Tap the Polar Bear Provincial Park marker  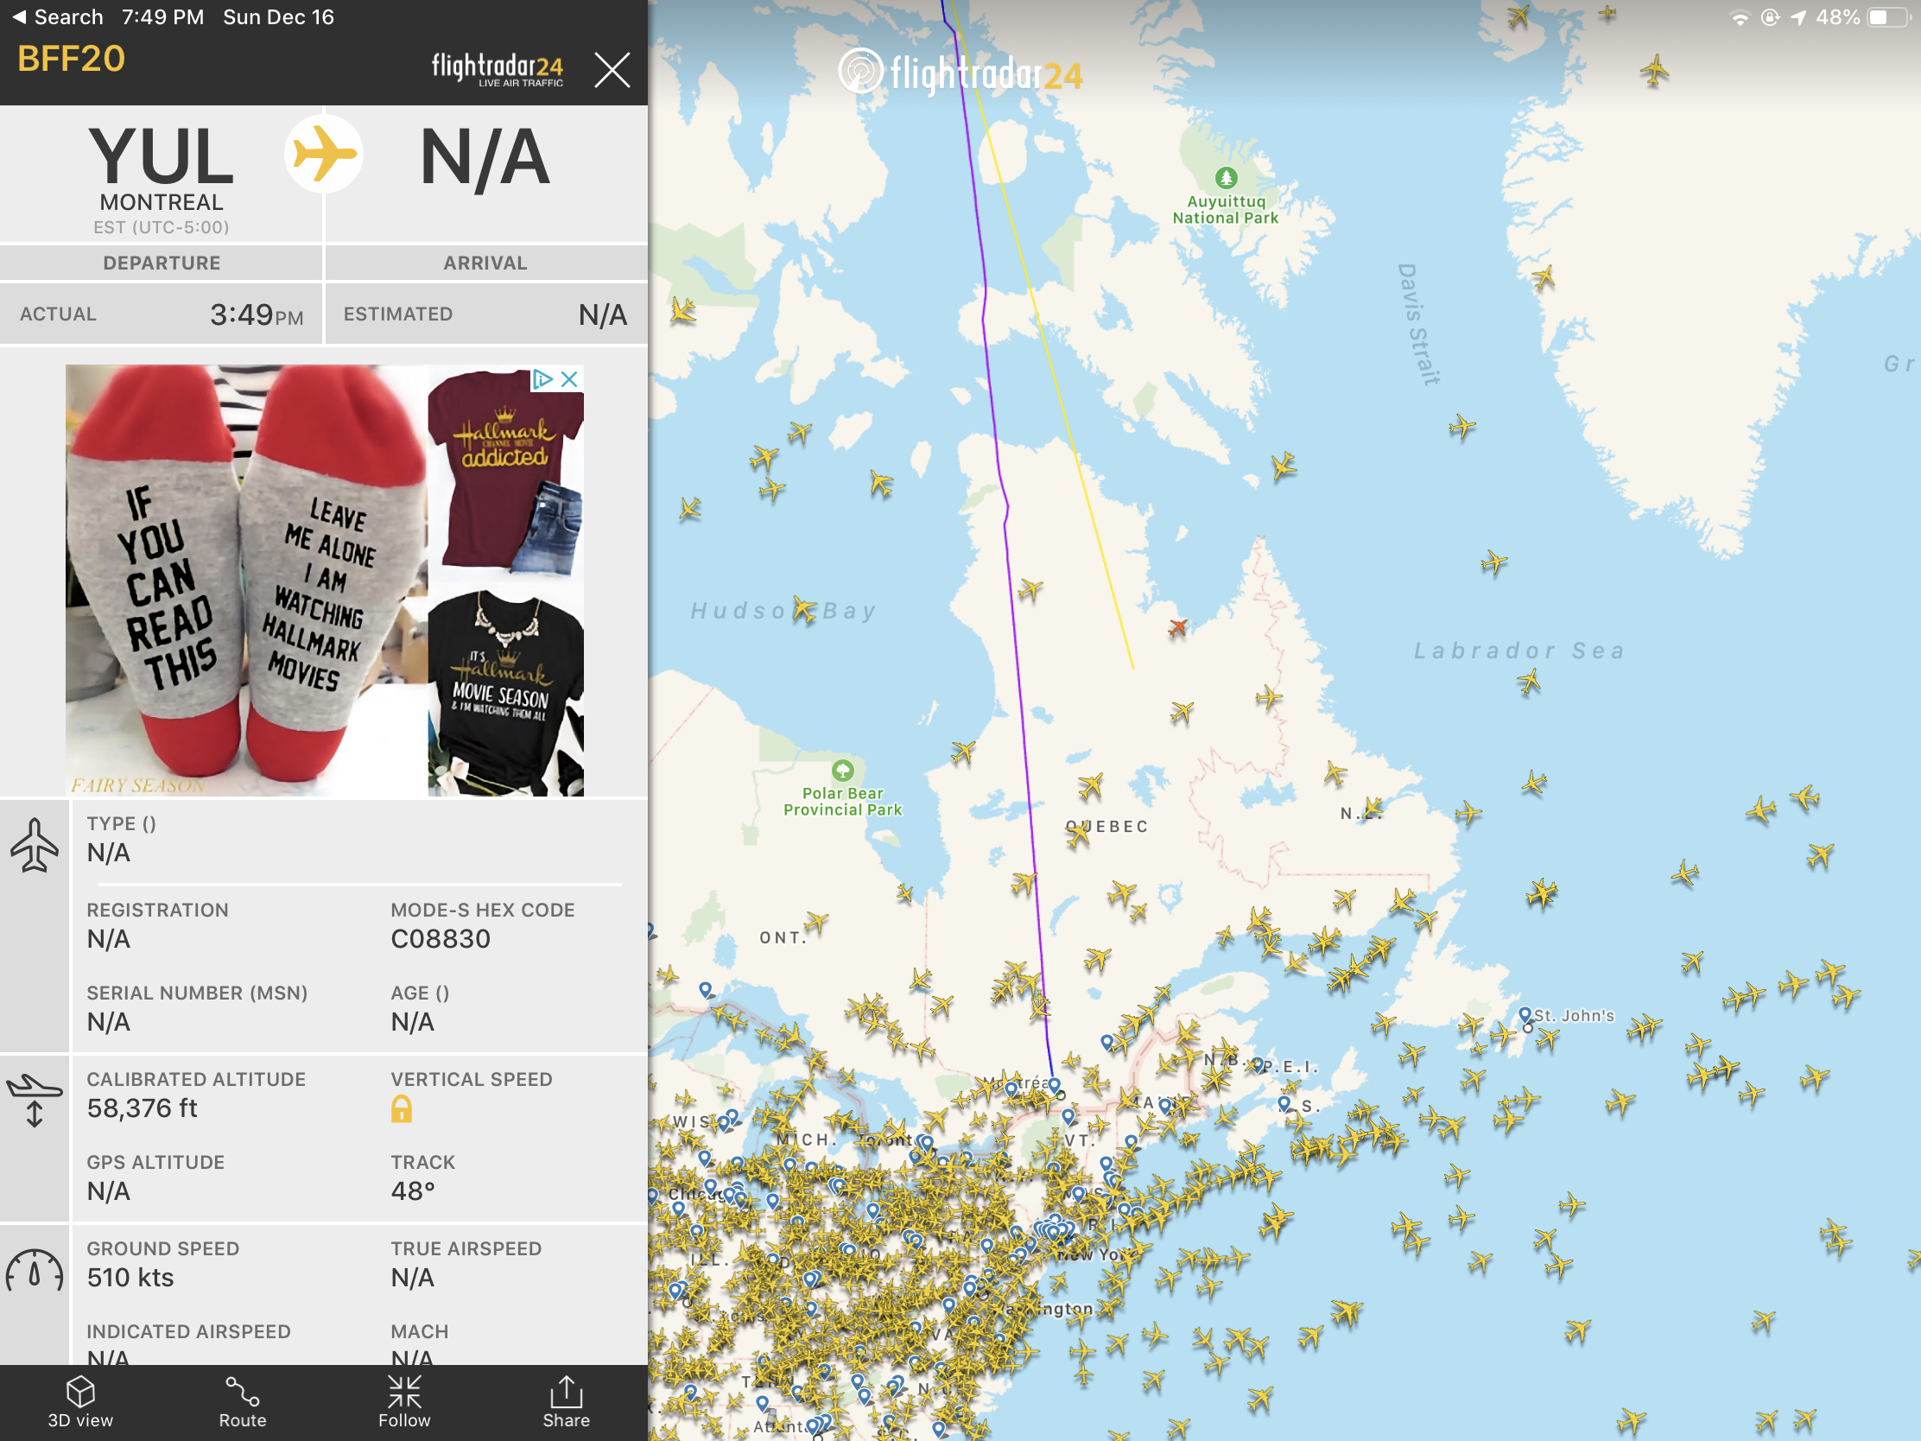click(x=842, y=771)
